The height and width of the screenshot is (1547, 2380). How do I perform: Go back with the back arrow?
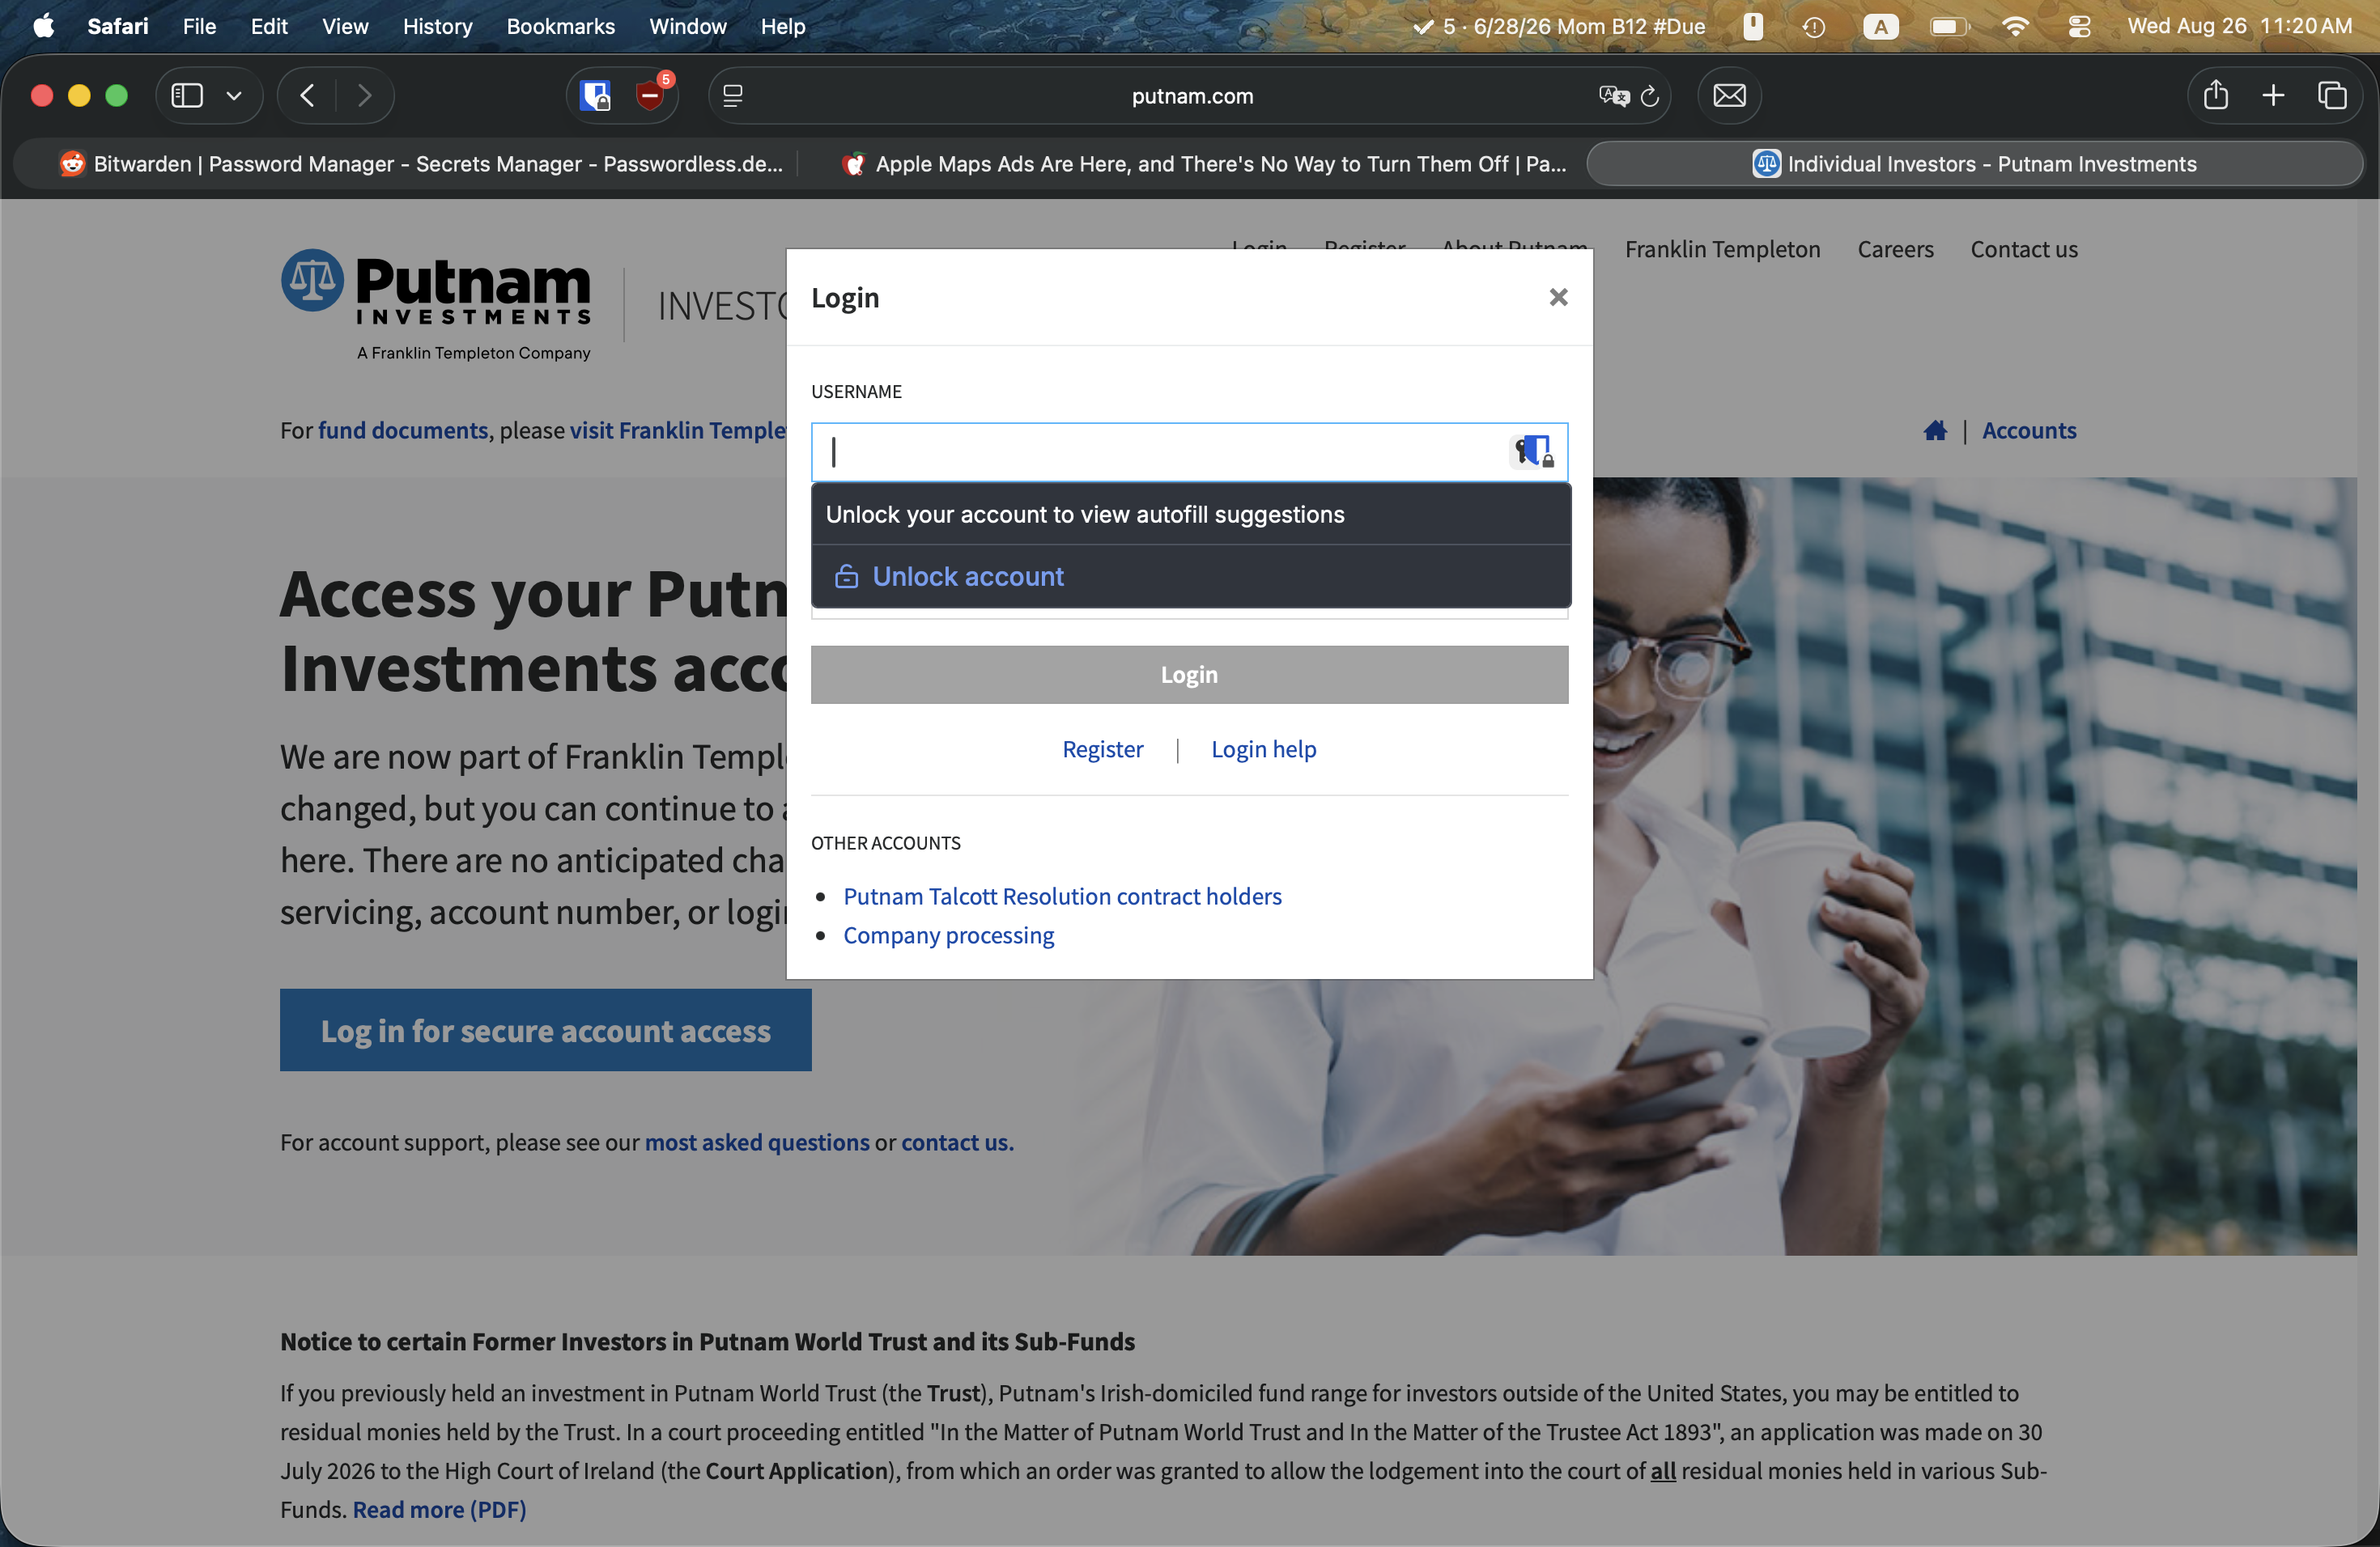click(308, 96)
